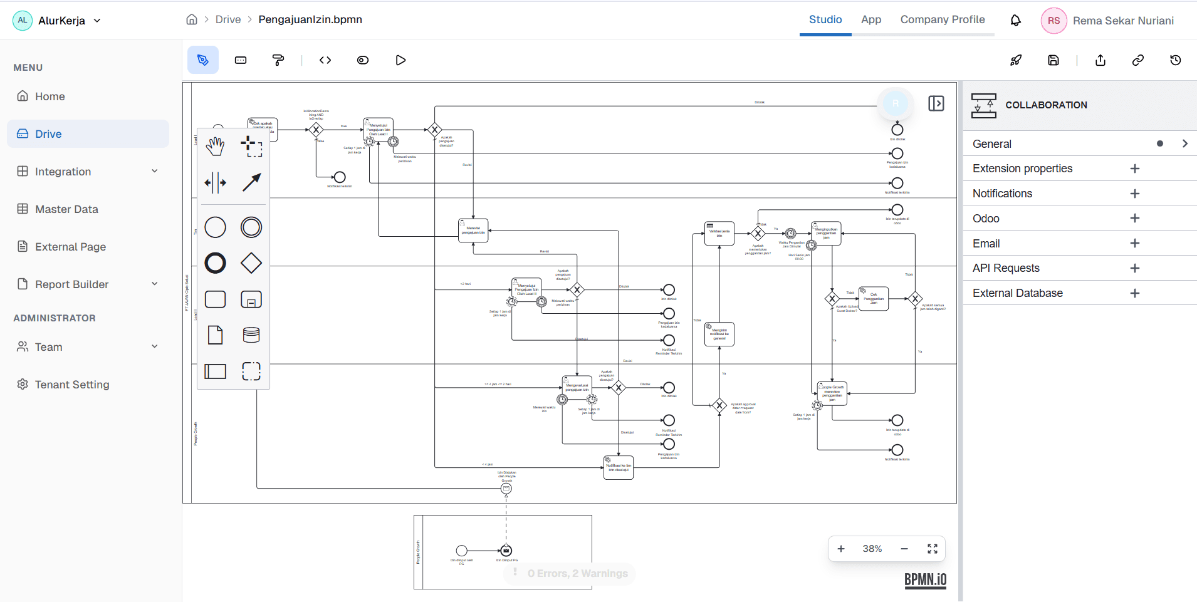
Task: Open the version history panel
Action: tap(1176, 60)
